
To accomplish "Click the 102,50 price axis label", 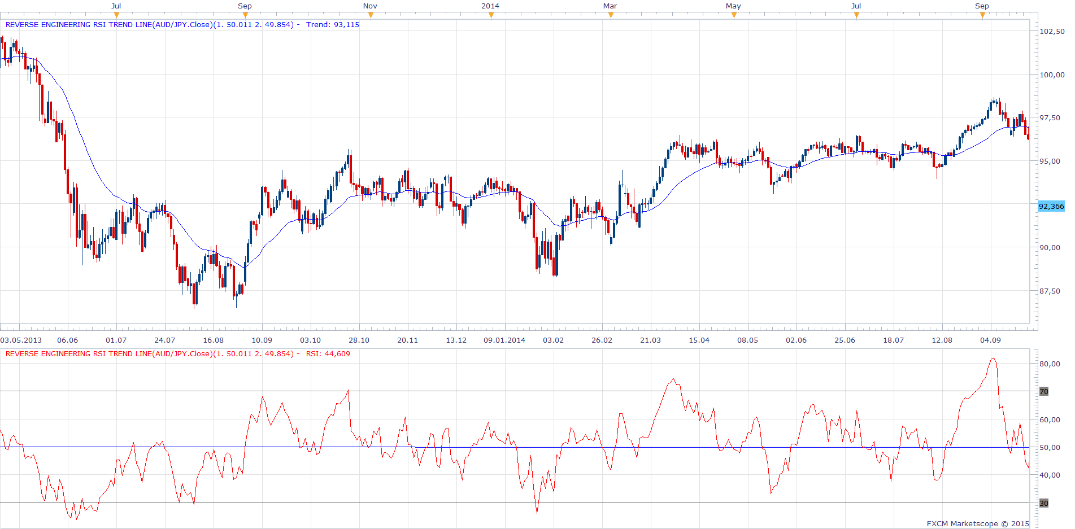I will [1052, 31].
